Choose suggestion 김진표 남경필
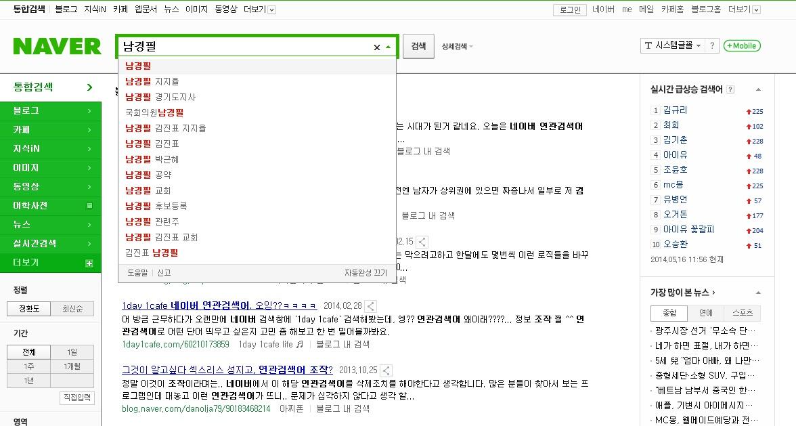This screenshot has height=426, width=796. click(x=257, y=253)
